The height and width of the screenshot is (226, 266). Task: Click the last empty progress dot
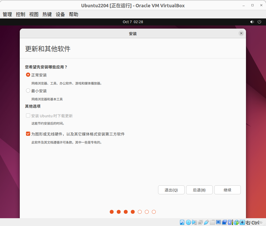[x=154, y=212]
